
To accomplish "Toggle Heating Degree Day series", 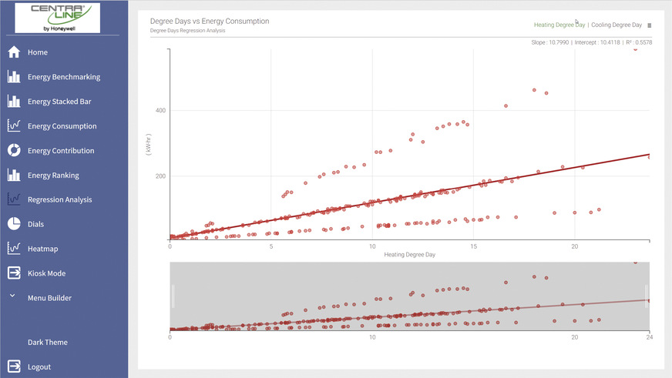I will [559, 25].
